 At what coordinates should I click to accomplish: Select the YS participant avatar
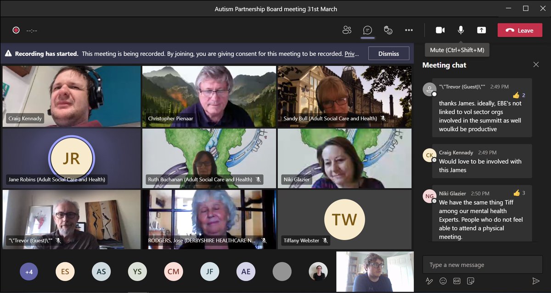(137, 271)
